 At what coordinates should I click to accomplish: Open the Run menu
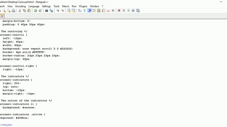tap(74, 6)
